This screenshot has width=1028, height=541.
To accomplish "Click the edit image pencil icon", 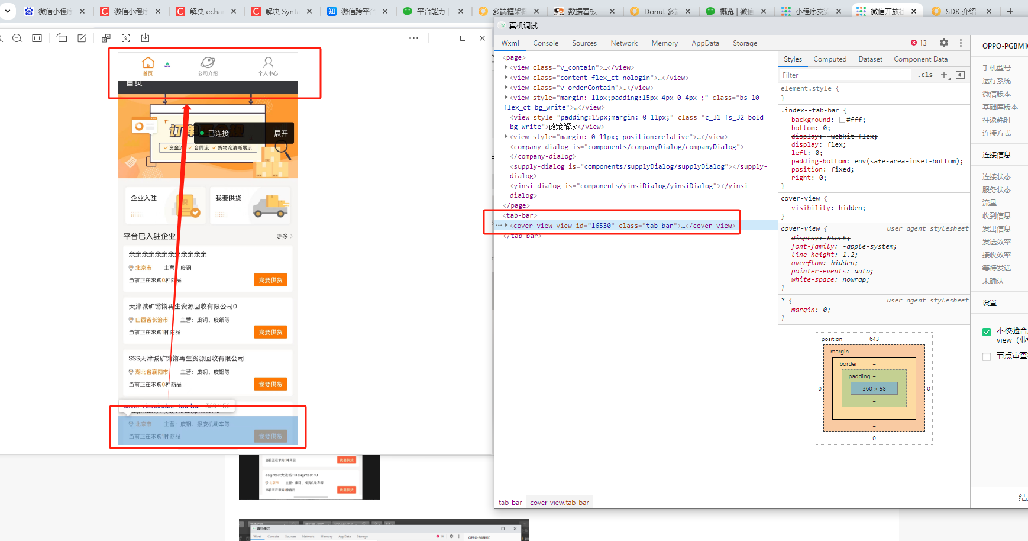I will [82, 38].
